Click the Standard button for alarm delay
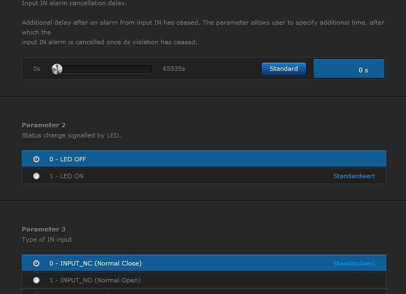This screenshot has width=406, height=294. coord(284,69)
